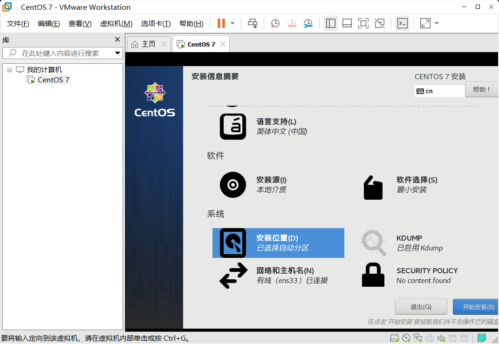
Task: Revert to the previous snapshot
Action: (292, 23)
